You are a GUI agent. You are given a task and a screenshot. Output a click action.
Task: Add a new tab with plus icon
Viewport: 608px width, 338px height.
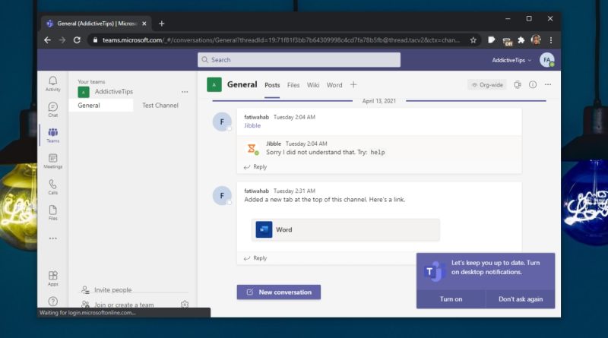(x=353, y=84)
